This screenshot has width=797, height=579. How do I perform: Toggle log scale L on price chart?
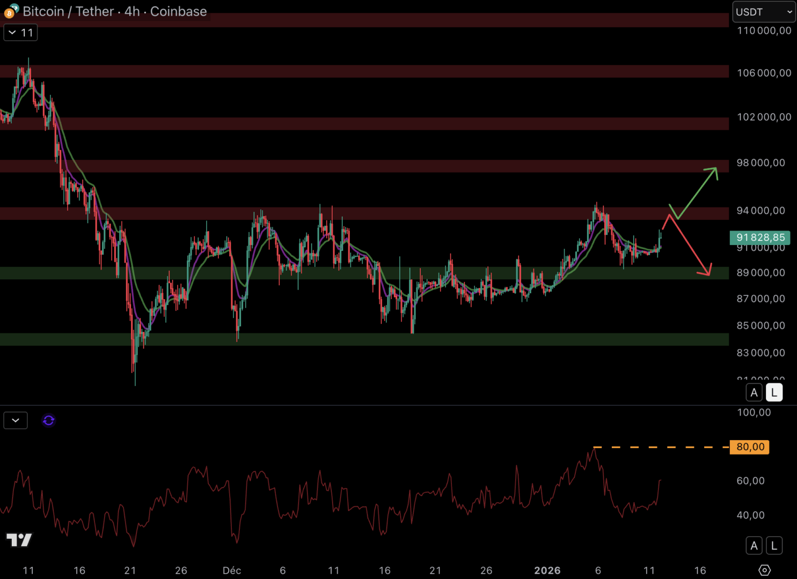point(774,392)
